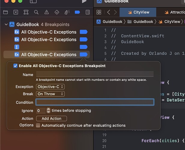Click the Condition text field
Viewport: 185px width, 150px height.
click(x=95, y=102)
